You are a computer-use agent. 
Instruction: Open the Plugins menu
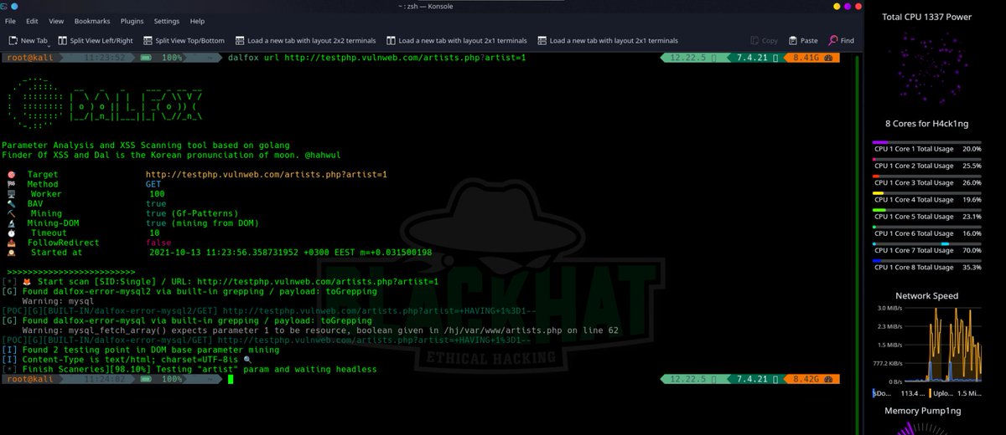pyautogui.click(x=132, y=21)
